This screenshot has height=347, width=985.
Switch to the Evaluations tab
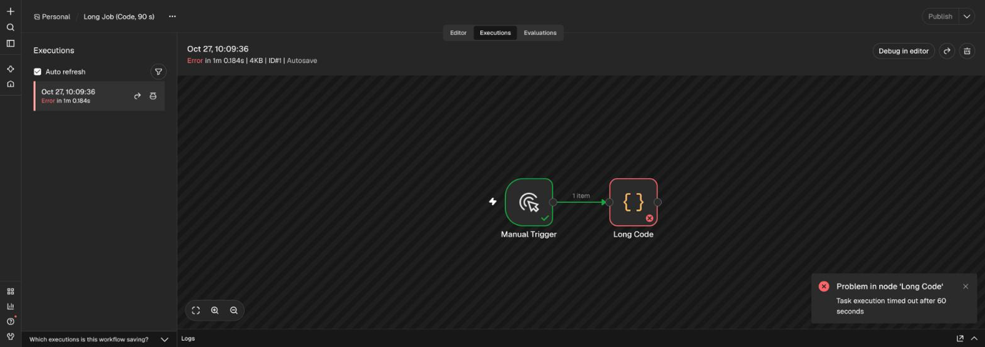coord(540,33)
